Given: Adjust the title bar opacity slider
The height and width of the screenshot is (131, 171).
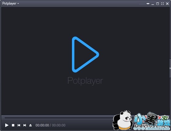Looking at the screenshot, I should pyautogui.click(x=144, y=4).
